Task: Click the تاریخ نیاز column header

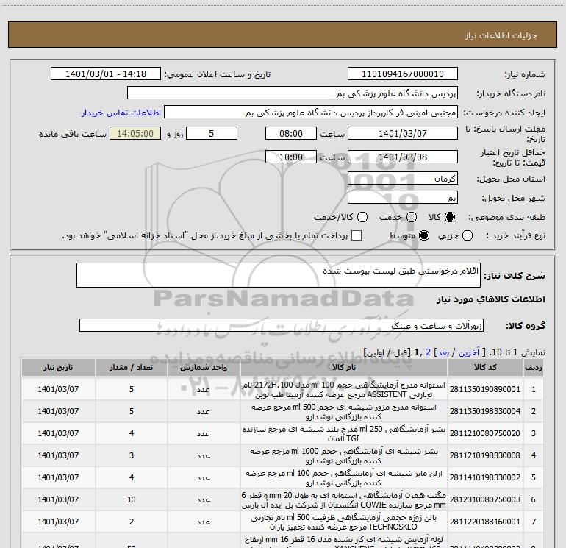Action: click(x=58, y=367)
